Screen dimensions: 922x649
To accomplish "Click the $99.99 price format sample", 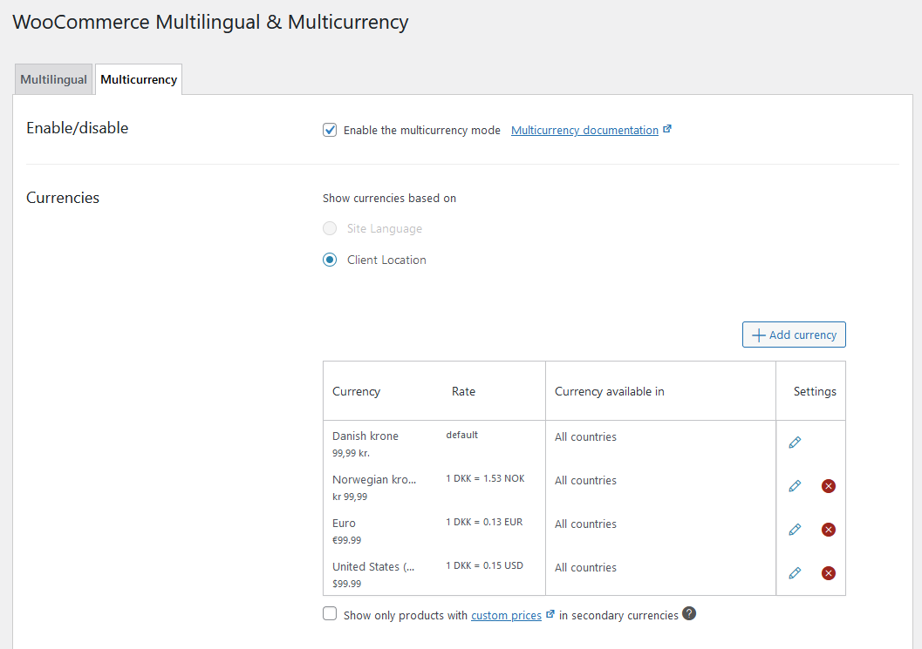I will pyautogui.click(x=347, y=583).
